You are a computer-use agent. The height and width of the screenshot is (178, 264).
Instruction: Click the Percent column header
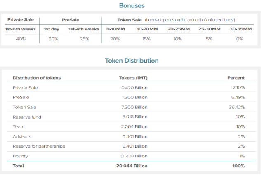pyautogui.click(x=236, y=77)
